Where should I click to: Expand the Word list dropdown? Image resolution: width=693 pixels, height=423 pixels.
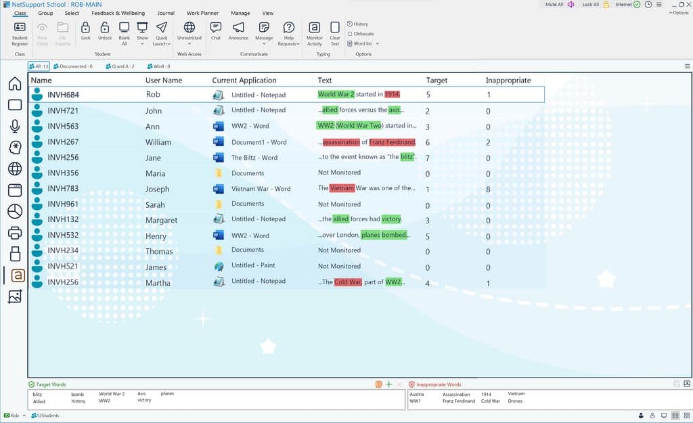(378, 43)
